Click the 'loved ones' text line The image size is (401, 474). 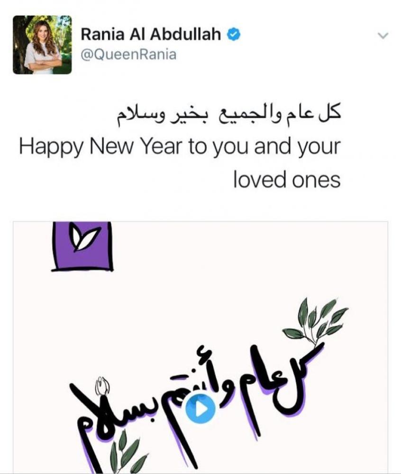(x=286, y=180)
